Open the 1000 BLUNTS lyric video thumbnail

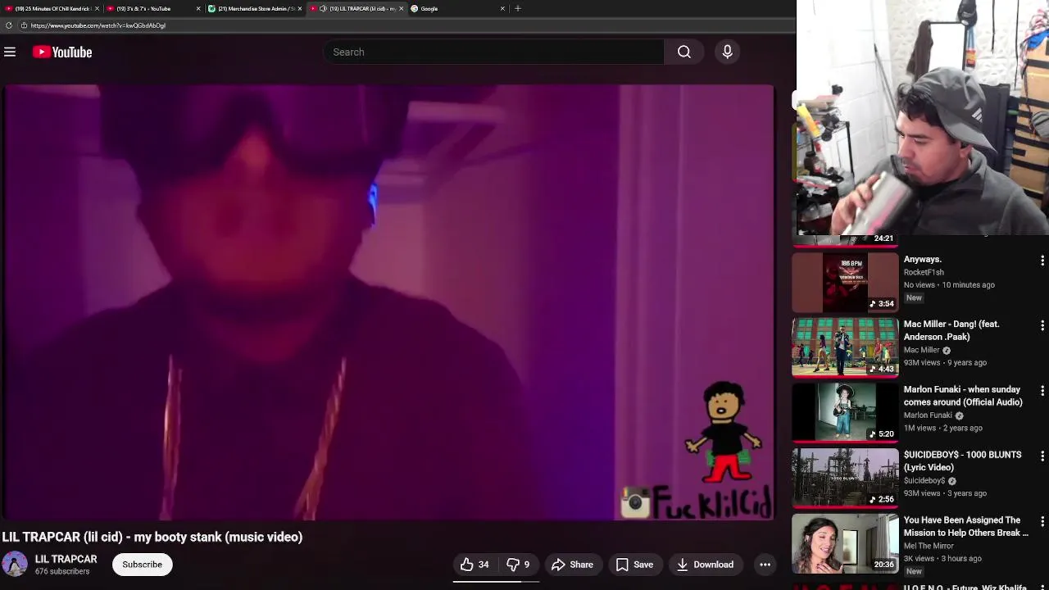click(845, 478)
